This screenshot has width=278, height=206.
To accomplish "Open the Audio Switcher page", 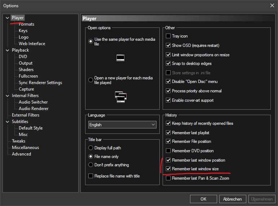I will (x=33, y=102).
